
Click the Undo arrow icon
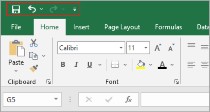pos(32,9)
